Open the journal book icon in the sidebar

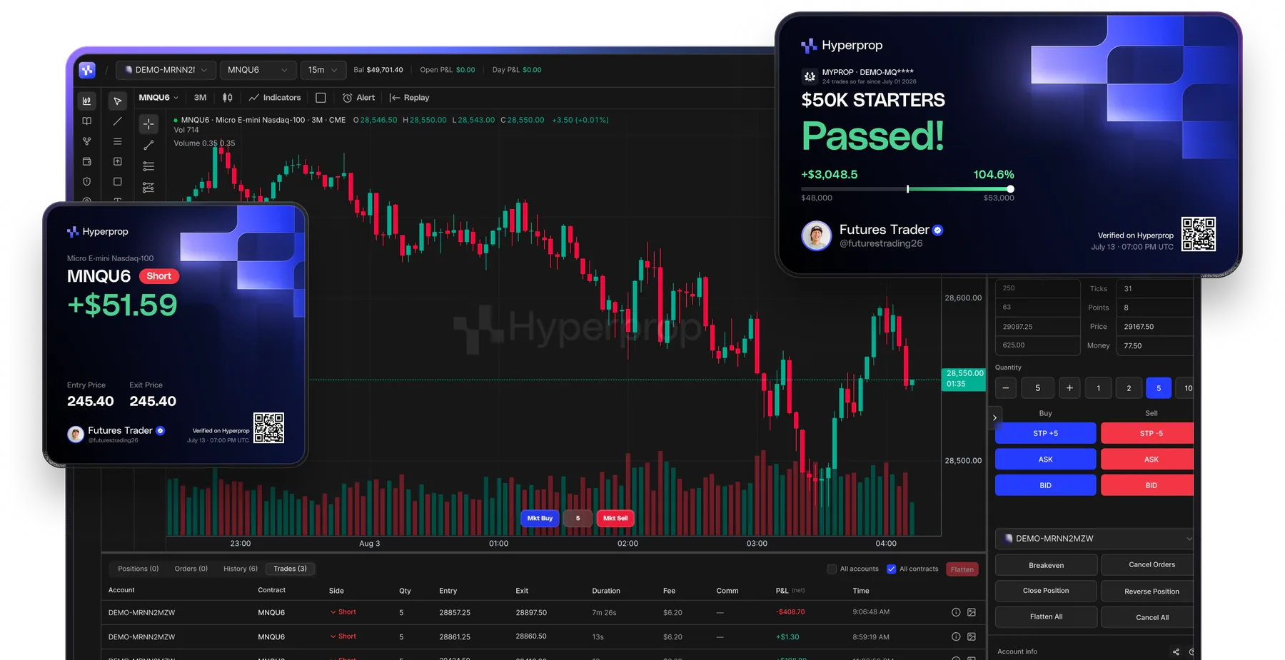pos(86,121)
